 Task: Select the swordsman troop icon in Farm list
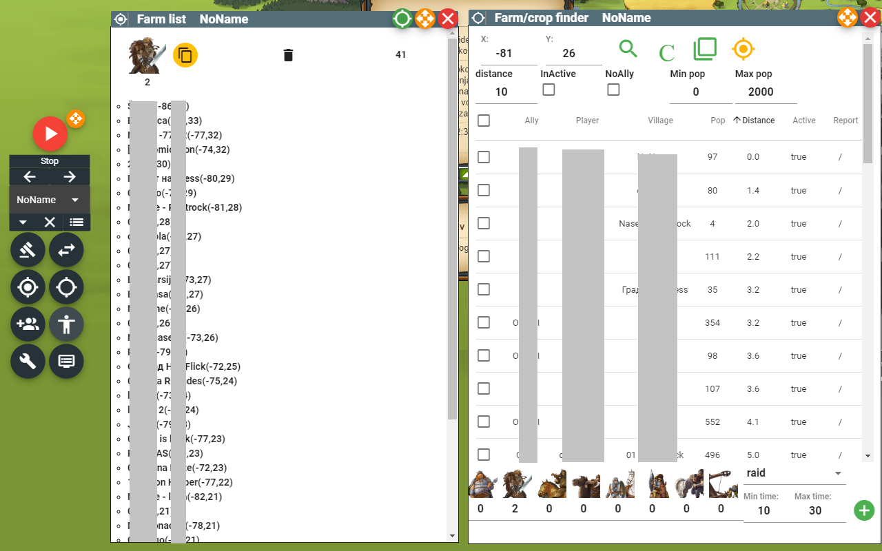[147, 55]
